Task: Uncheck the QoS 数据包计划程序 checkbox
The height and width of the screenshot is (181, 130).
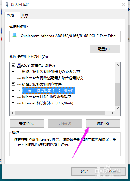Action: coord(13,65)
